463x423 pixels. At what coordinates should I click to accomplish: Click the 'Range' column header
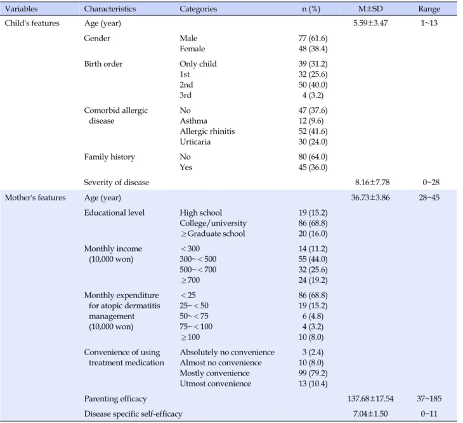(429, 9)
